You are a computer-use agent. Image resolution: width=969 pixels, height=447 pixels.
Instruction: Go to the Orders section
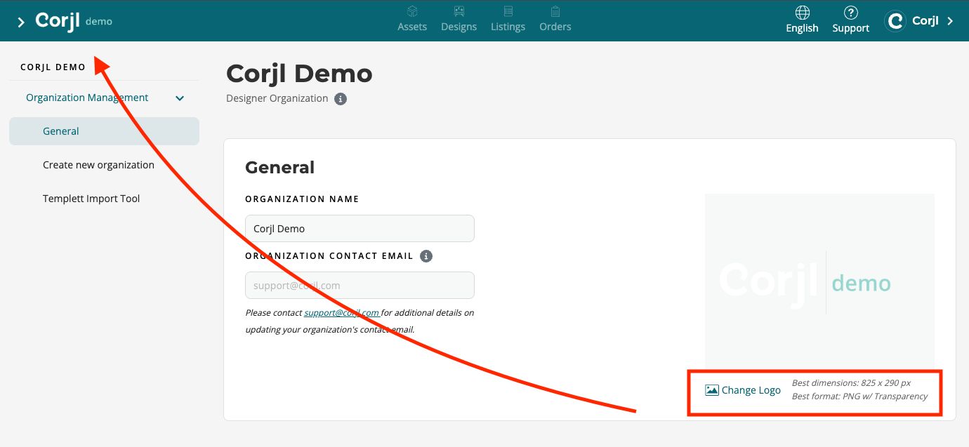(x=555, y=19)
